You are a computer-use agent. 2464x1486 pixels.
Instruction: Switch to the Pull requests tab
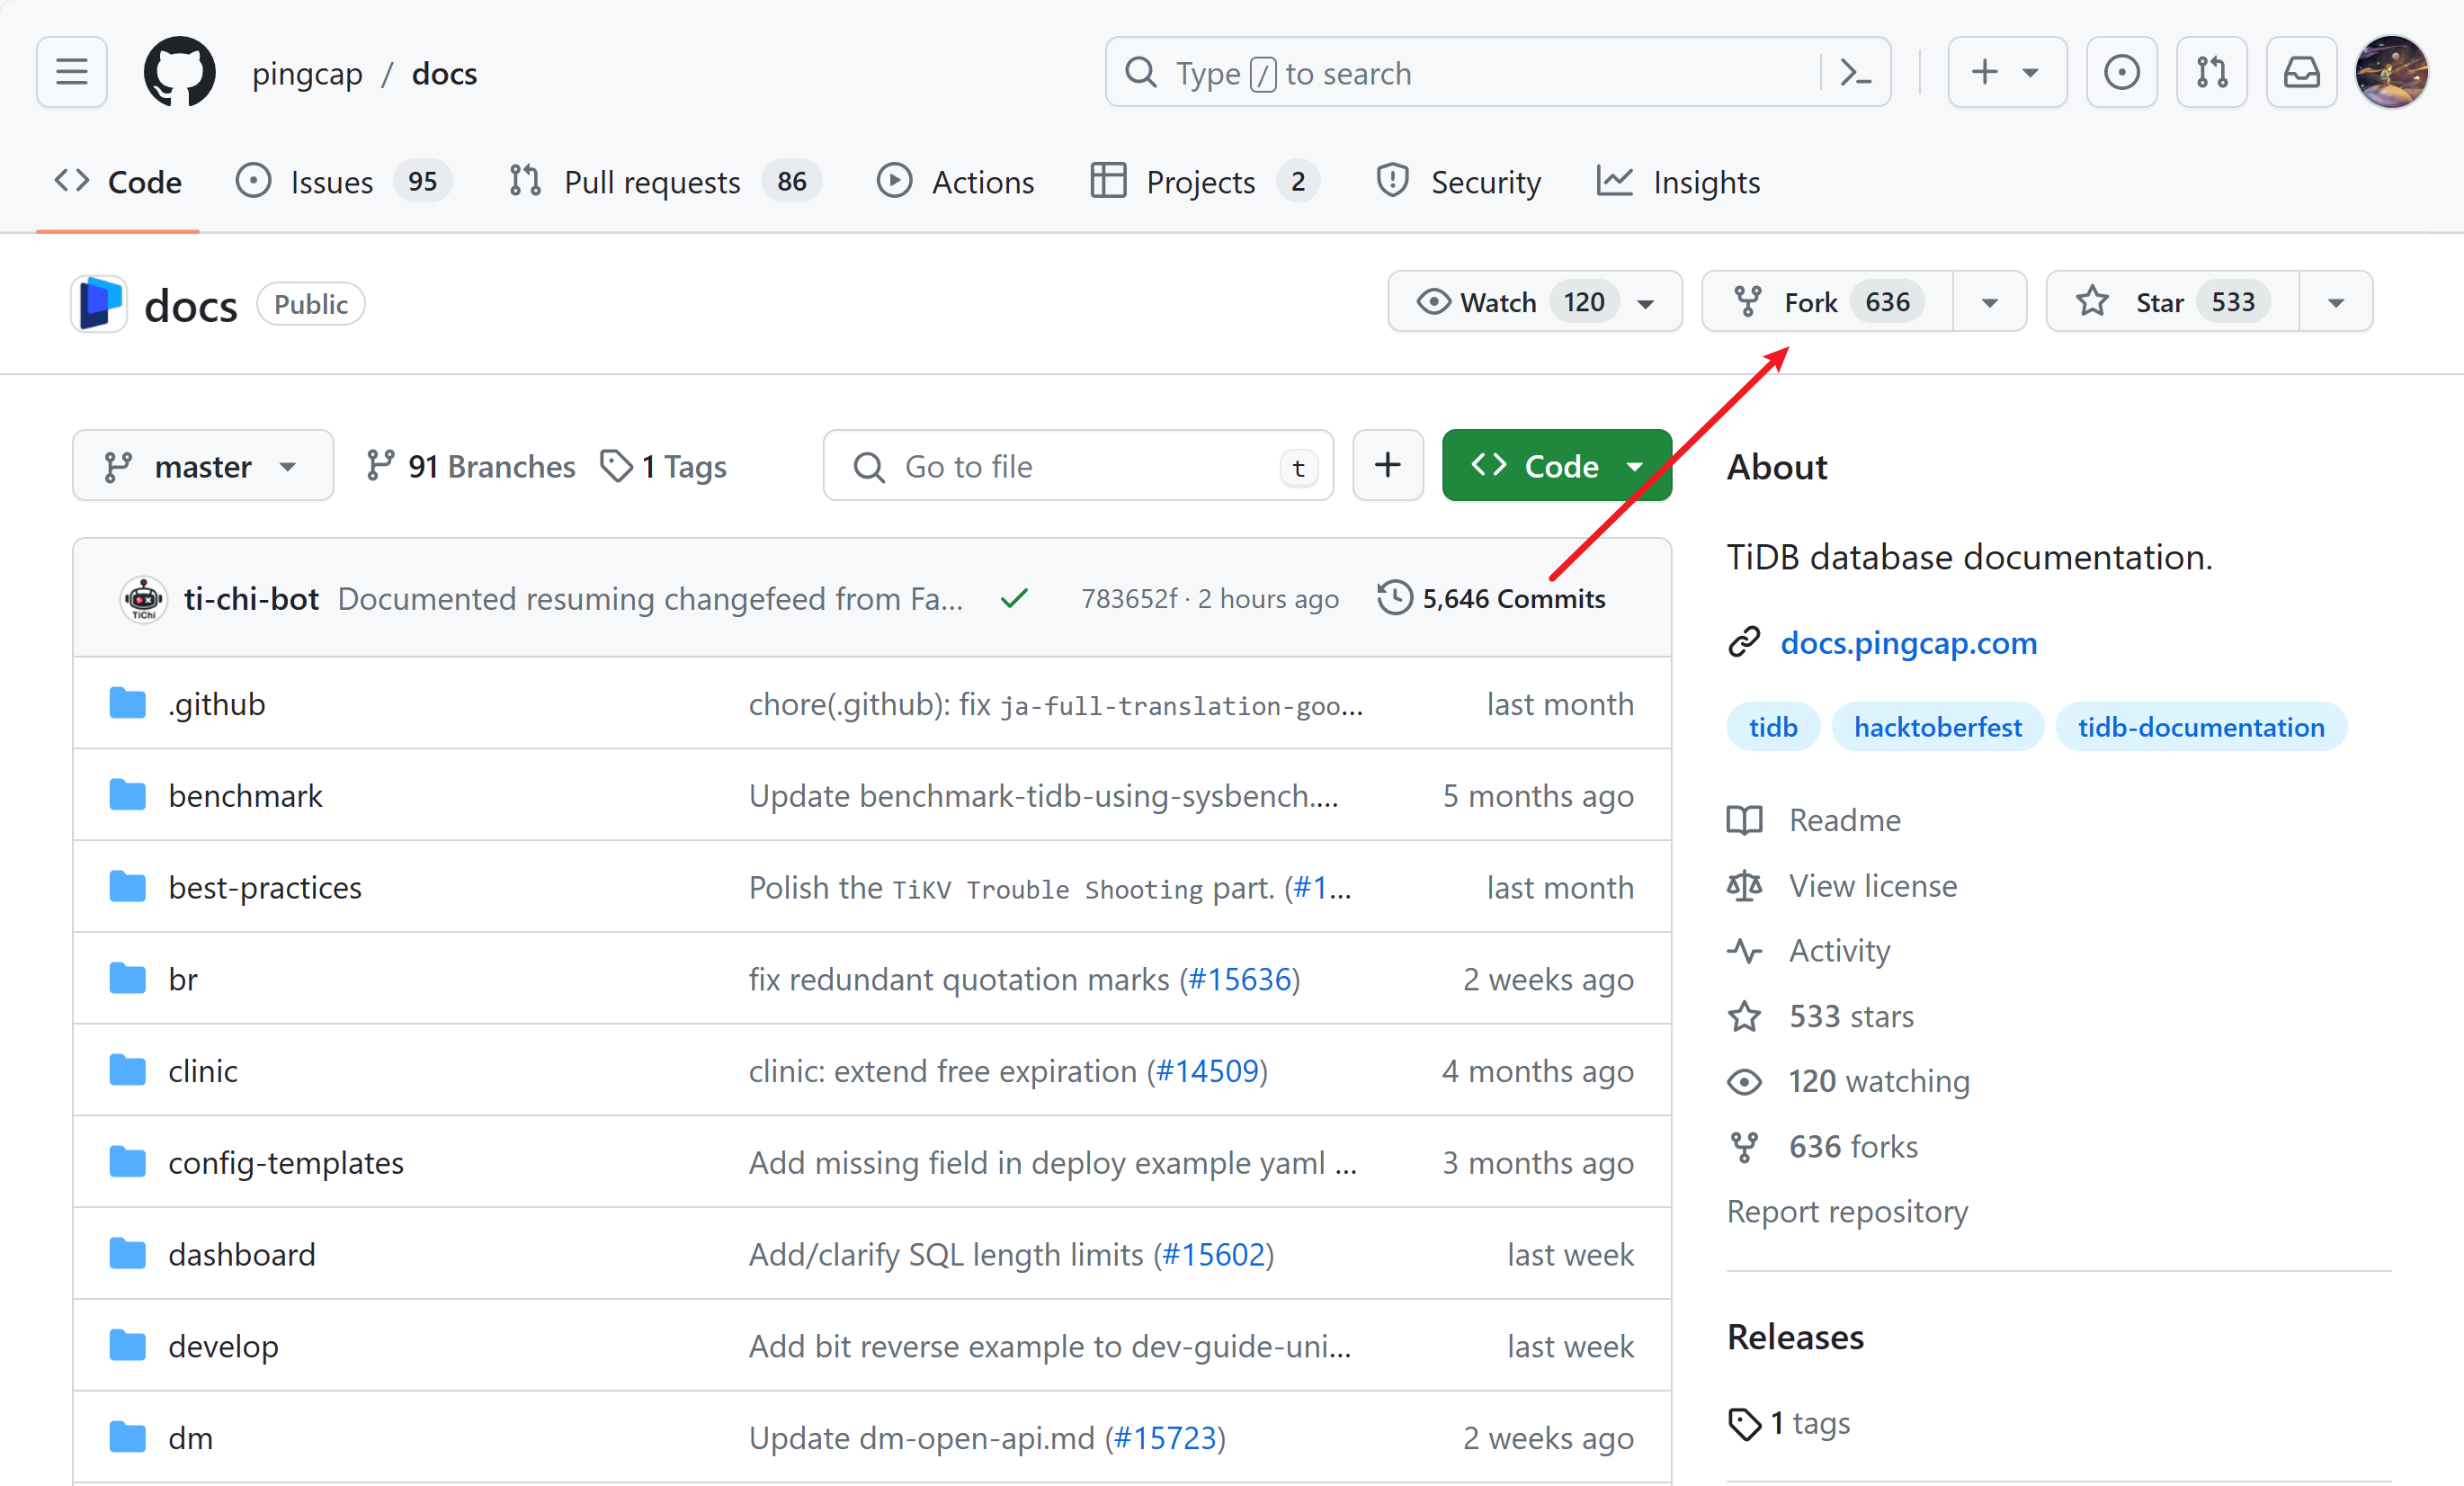point(651,182)
